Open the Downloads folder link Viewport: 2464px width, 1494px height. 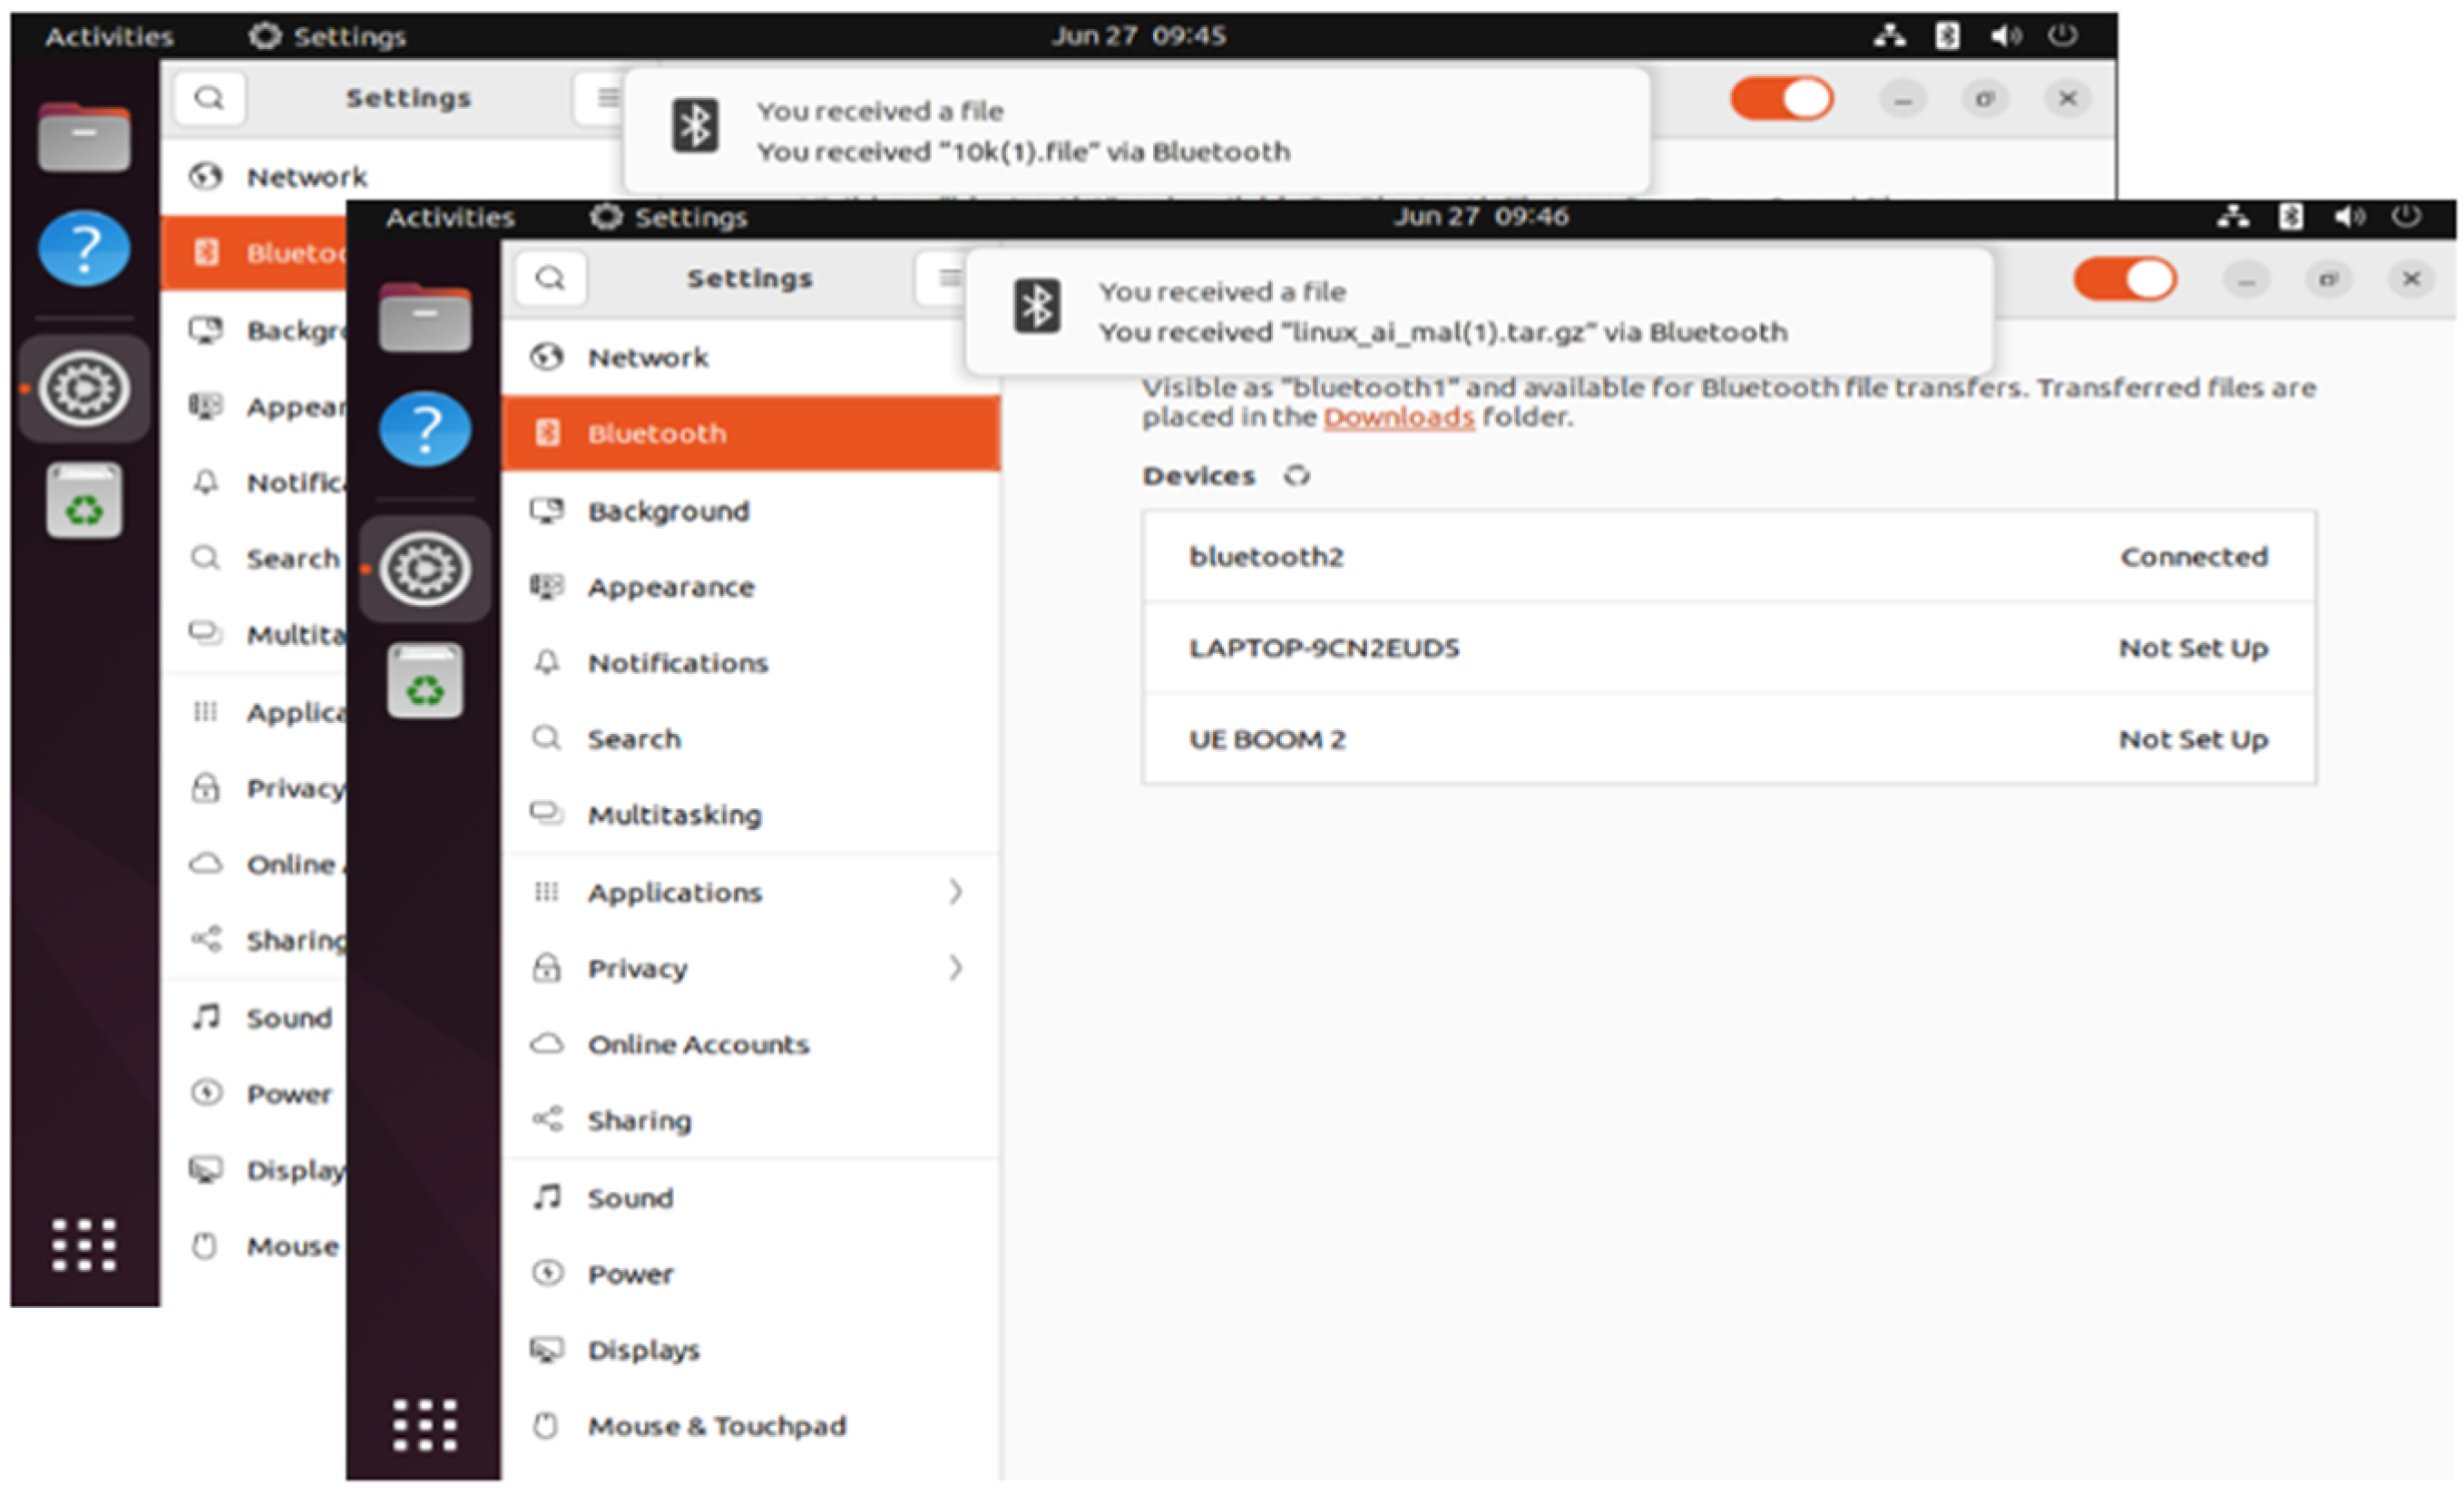tap(1398, 417)
